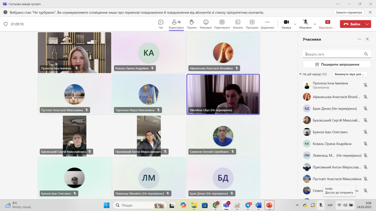Open the View (Переглянути) layout options

(x=222, y=24)
